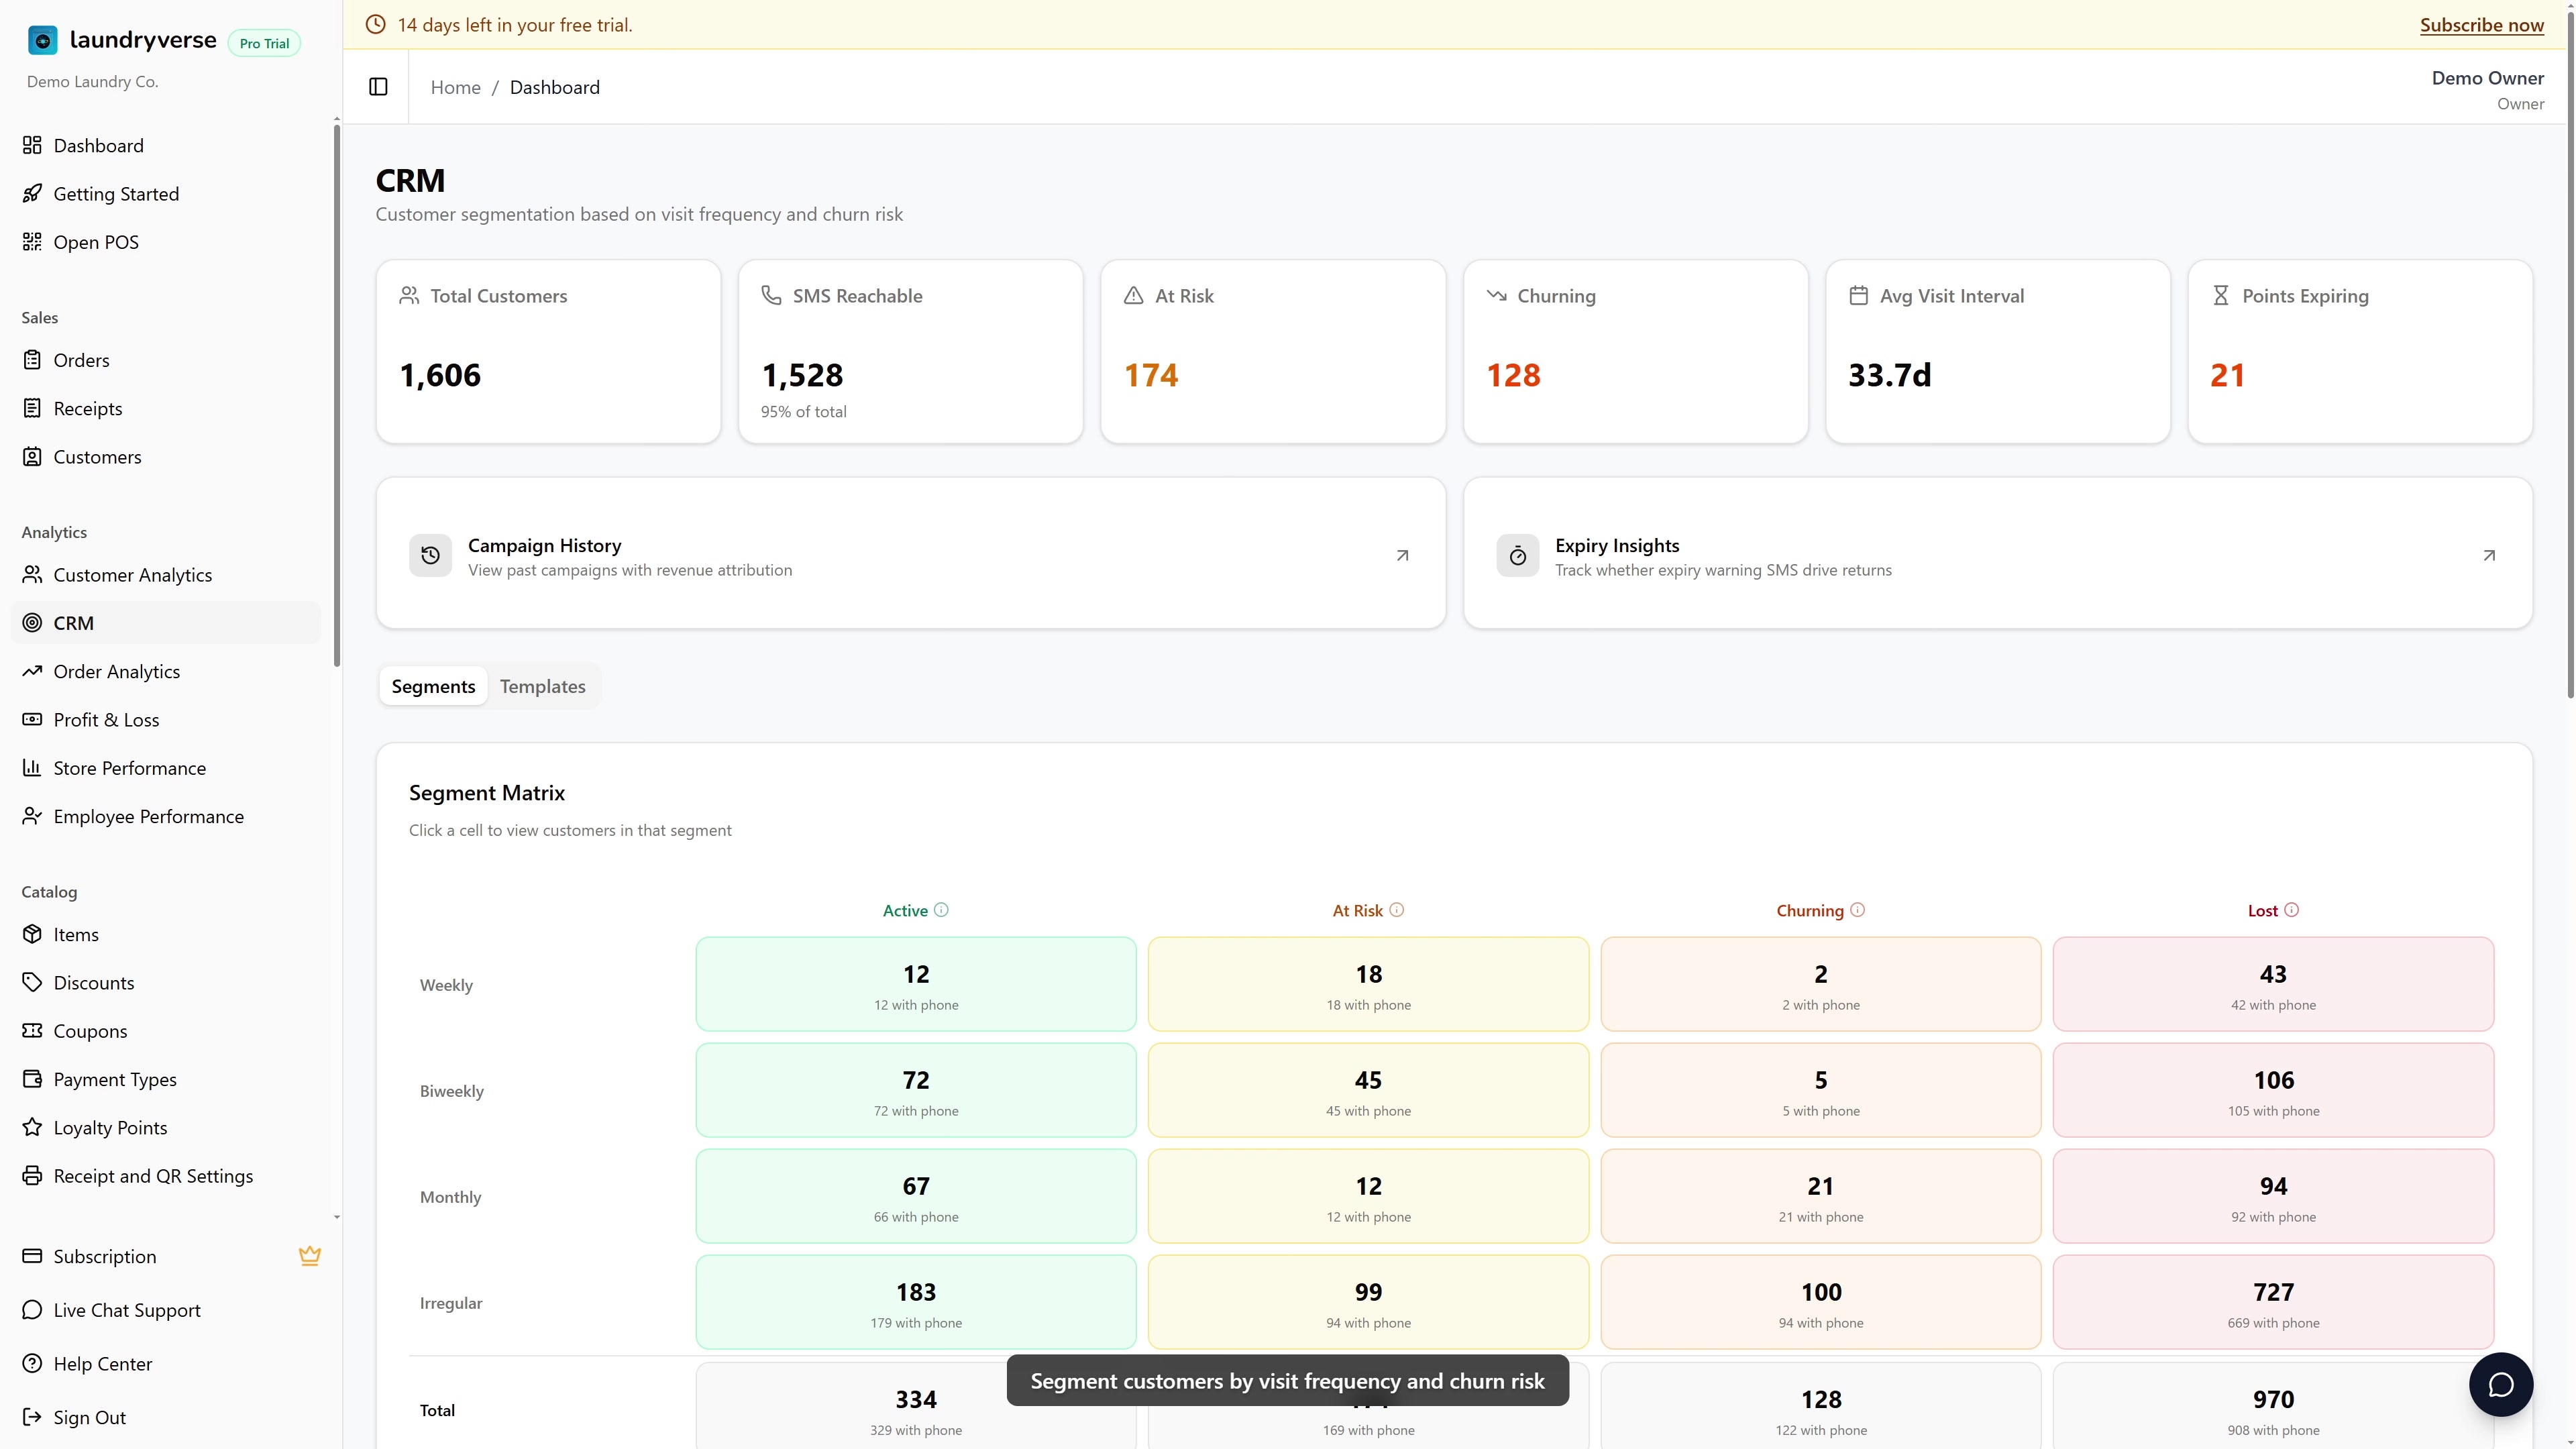This screenshot has height=1449, width=2576.
Task: Click Subscribe now link
Action: click(x=2481, y=25)
